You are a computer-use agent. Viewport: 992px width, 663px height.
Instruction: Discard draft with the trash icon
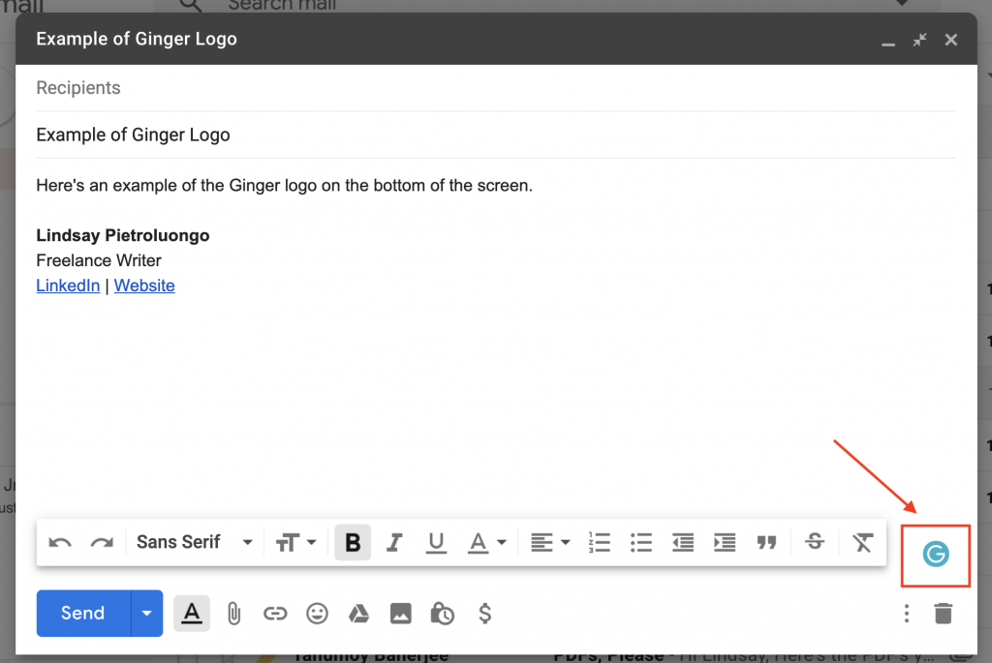point(943,613)
